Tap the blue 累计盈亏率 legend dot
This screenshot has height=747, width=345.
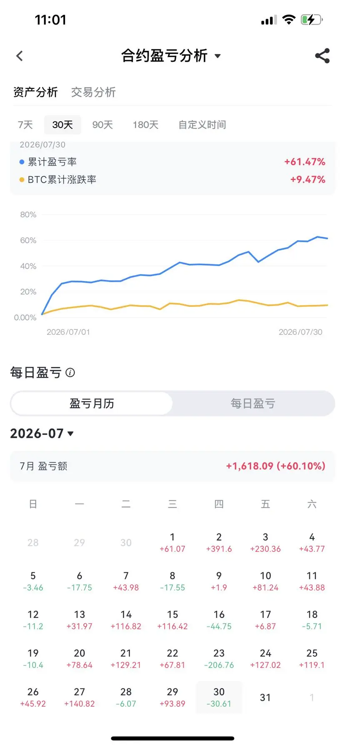pos(22,162)
